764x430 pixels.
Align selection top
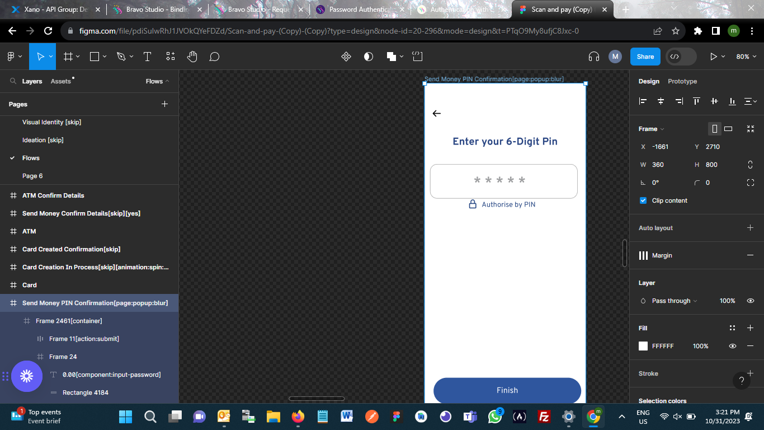pos(696,101)
